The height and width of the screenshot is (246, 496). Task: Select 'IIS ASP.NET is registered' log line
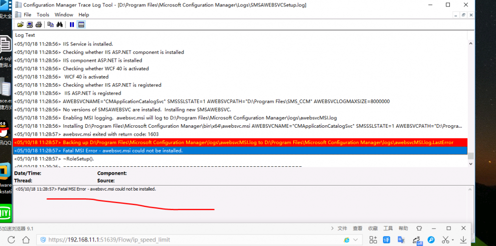click(x=240, y=93)
